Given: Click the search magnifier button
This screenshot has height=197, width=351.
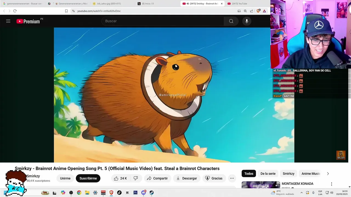Looking at the screenshot, I should [x=231, y=21].
